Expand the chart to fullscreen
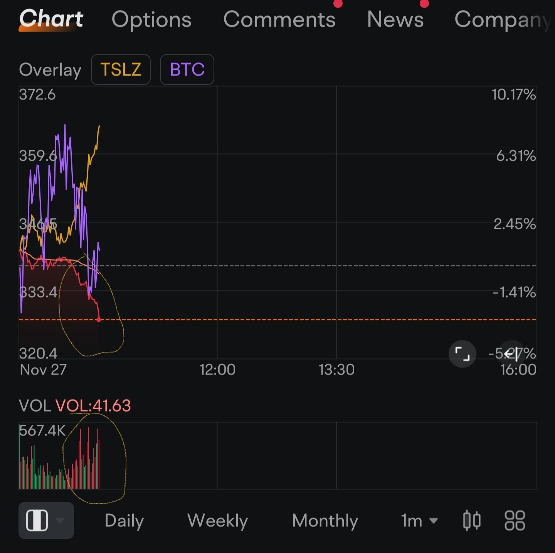This screenshot has height=553, width=555. coord(462,353)
